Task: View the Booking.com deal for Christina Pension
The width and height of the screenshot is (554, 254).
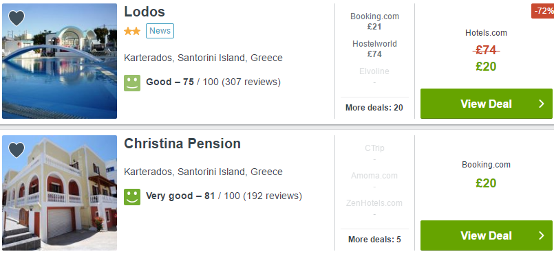Action: pos(486,235)
